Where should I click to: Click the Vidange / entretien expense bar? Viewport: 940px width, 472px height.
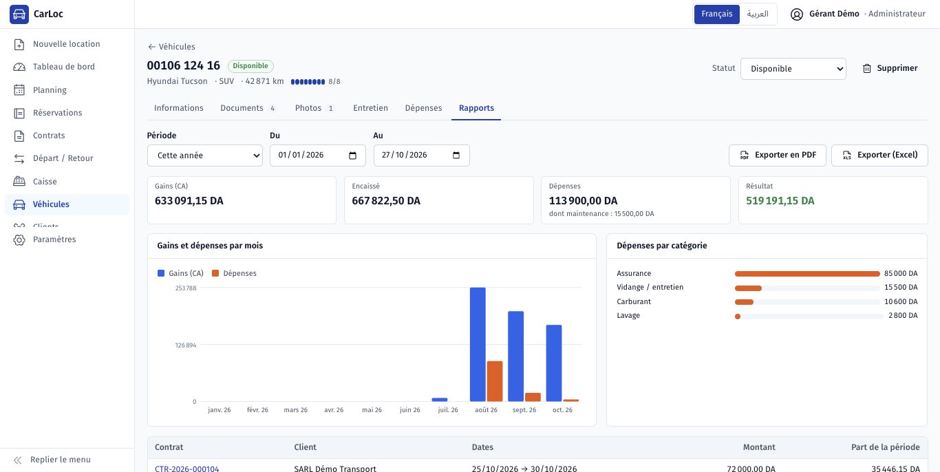(x=807, y=288)
